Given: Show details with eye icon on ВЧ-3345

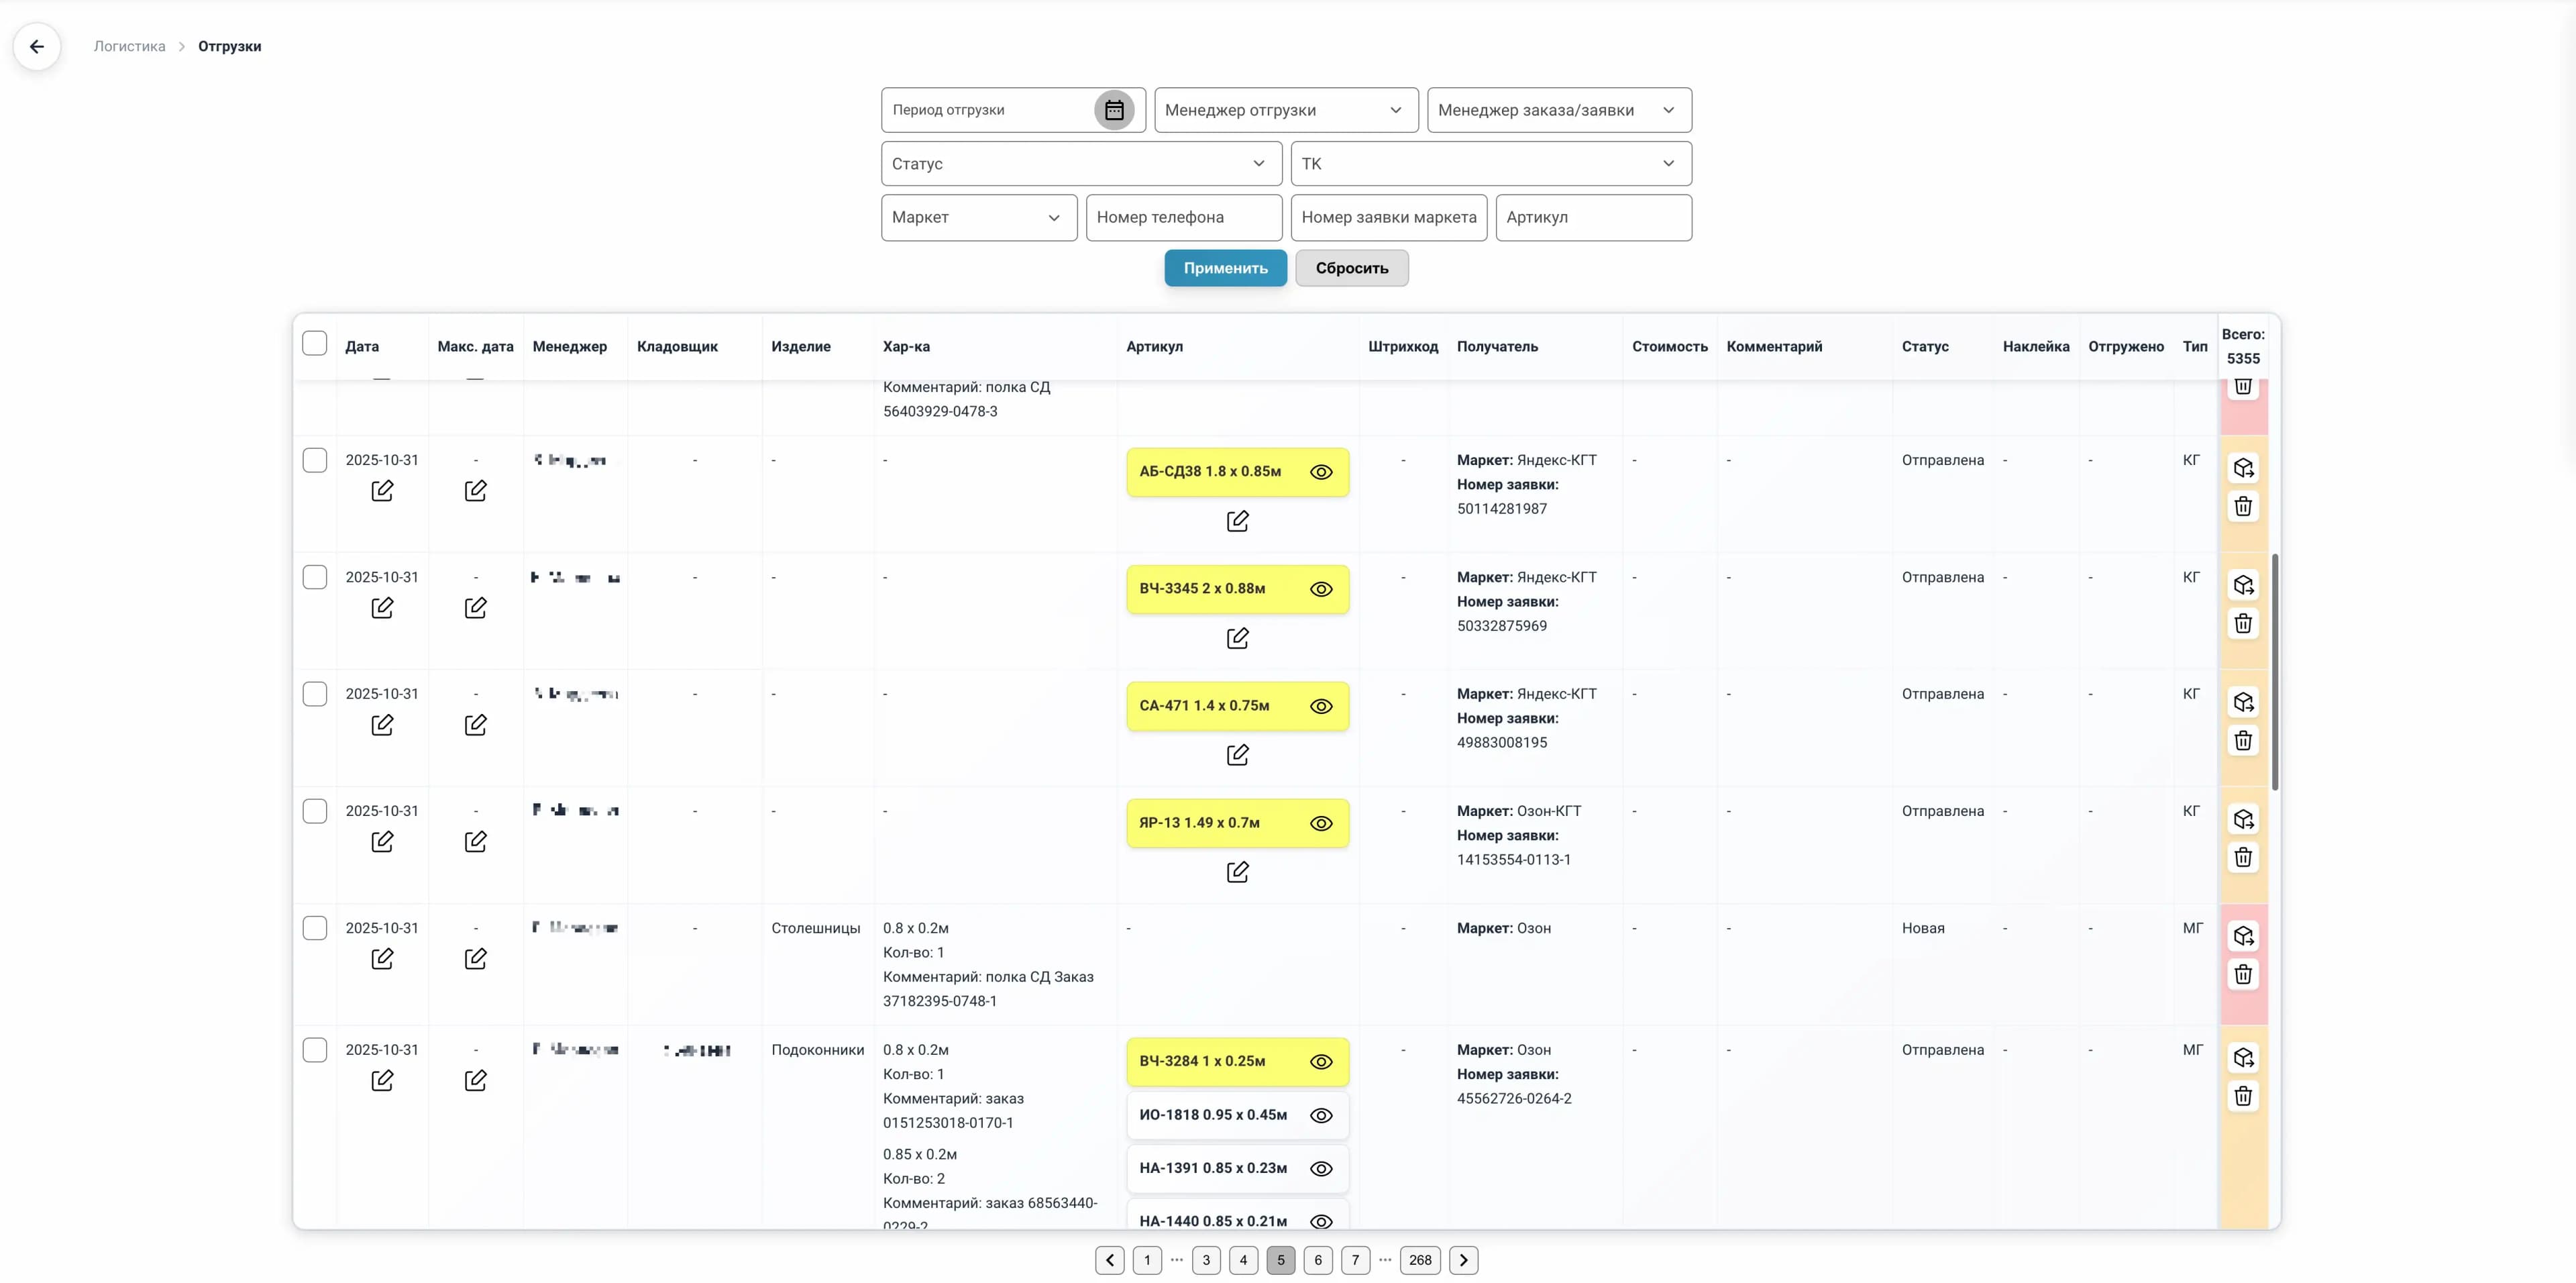Looking at the screenshot, I should pos(1321,589).
